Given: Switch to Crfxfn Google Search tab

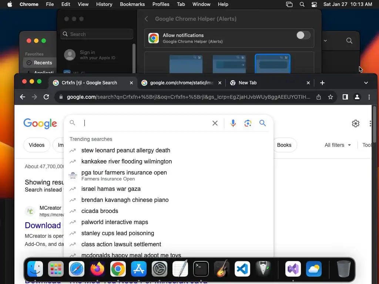Looking at the screenshot, I should point(93,83).
